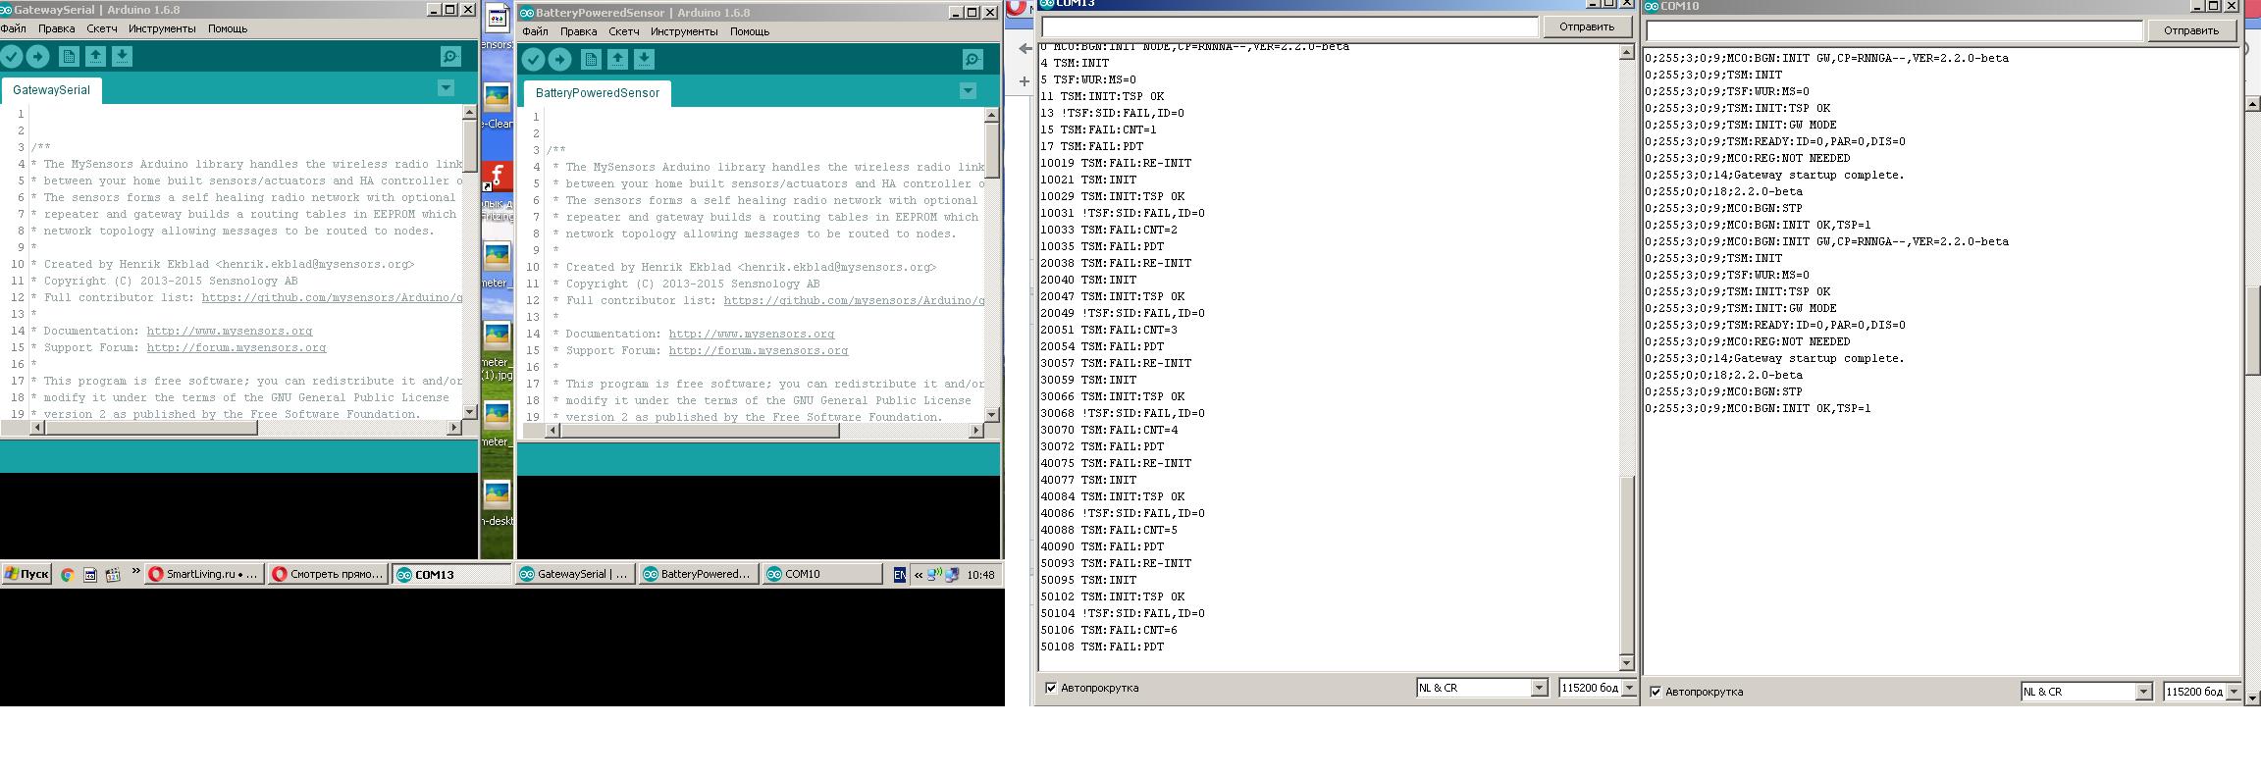Open Помощь menu in BatteryPoweredSensor window
The width and height of the screenshot is (2261, 776).
(750, 31)
